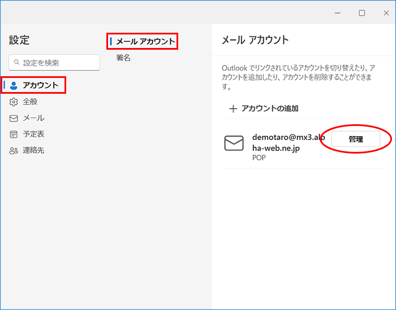Click the Outlook account description paragraph
The image size is (396, 310).
pos(298,77)
